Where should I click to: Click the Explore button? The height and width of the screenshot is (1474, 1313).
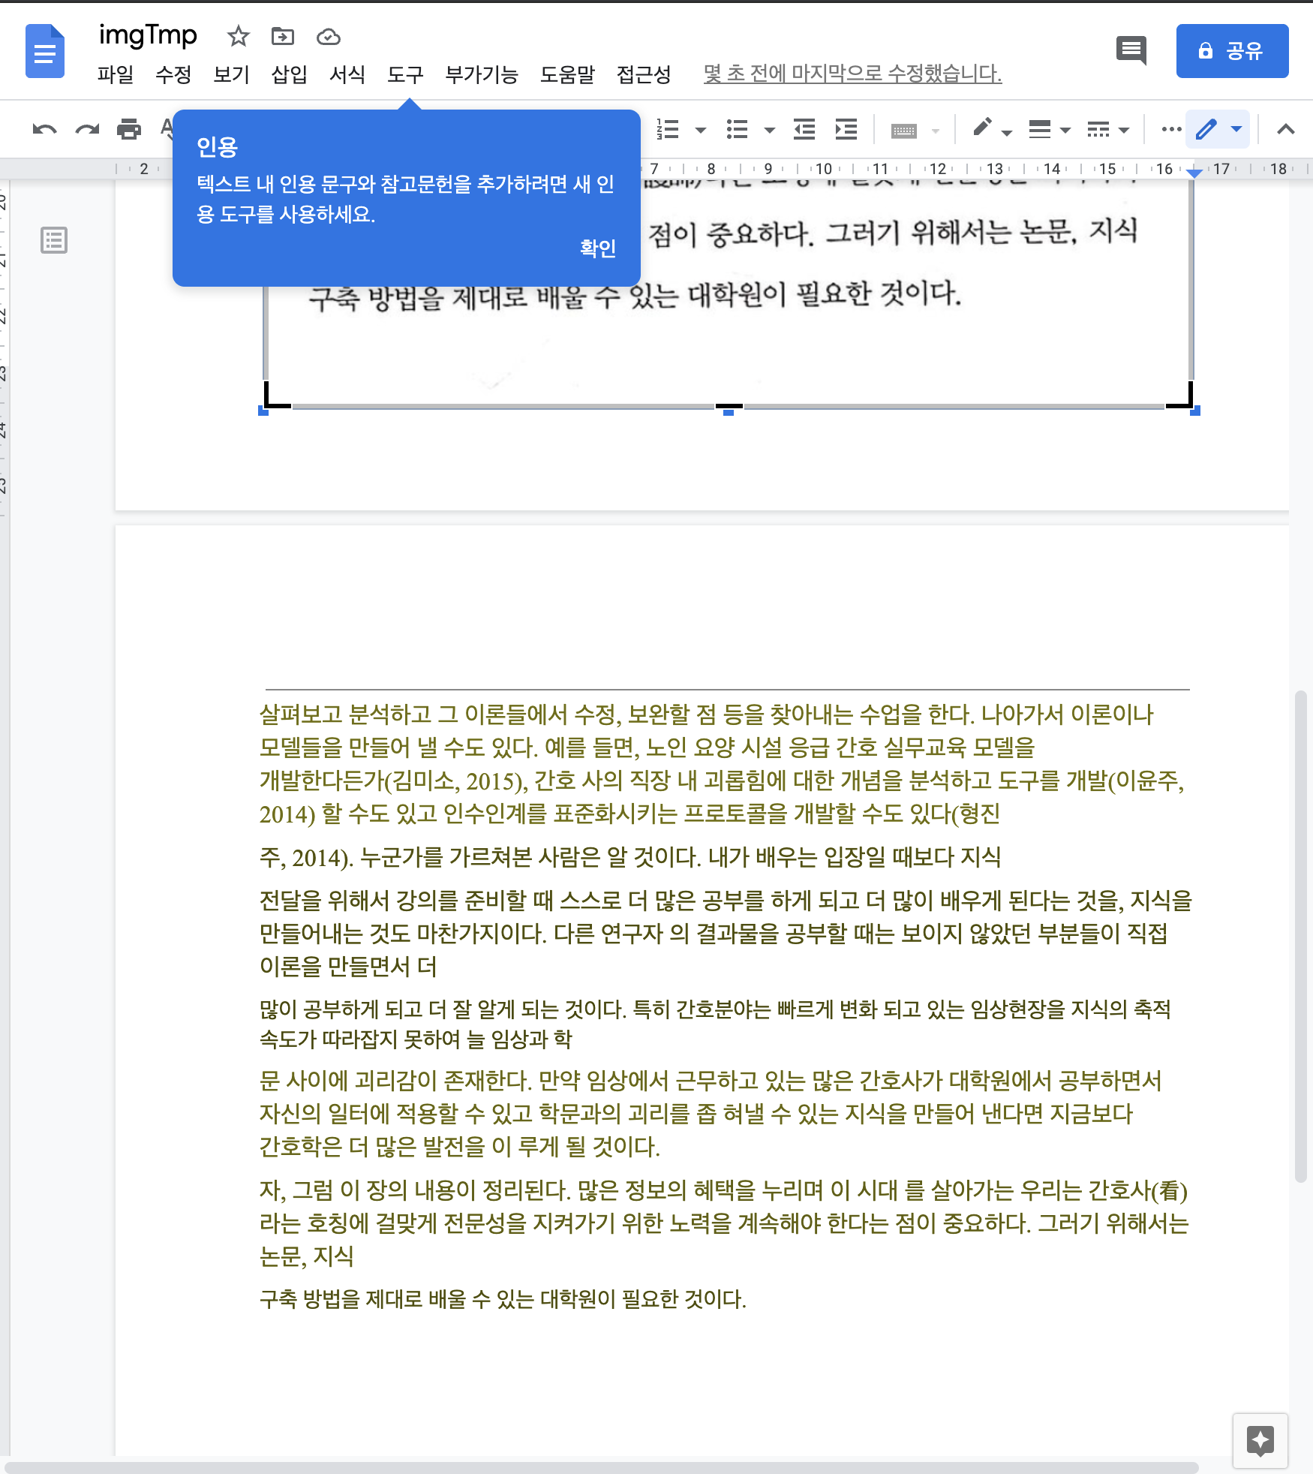pyautogui.click(x=1260, y=1440)
